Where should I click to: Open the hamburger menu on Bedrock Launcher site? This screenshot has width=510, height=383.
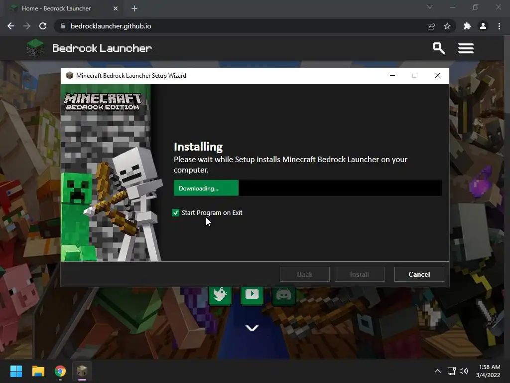[x=466, y=48]
